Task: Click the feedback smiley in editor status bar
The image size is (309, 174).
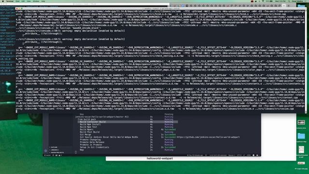Action: 253,155
